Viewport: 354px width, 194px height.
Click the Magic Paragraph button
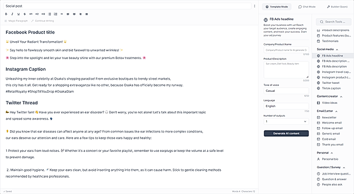pyautogui.click(x=16, y=21)
